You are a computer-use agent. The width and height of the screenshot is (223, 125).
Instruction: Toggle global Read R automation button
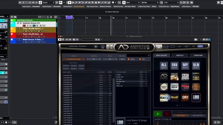(x=30, y=2)
